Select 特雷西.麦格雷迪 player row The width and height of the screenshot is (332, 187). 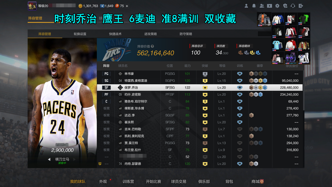(x=136, y=81)
